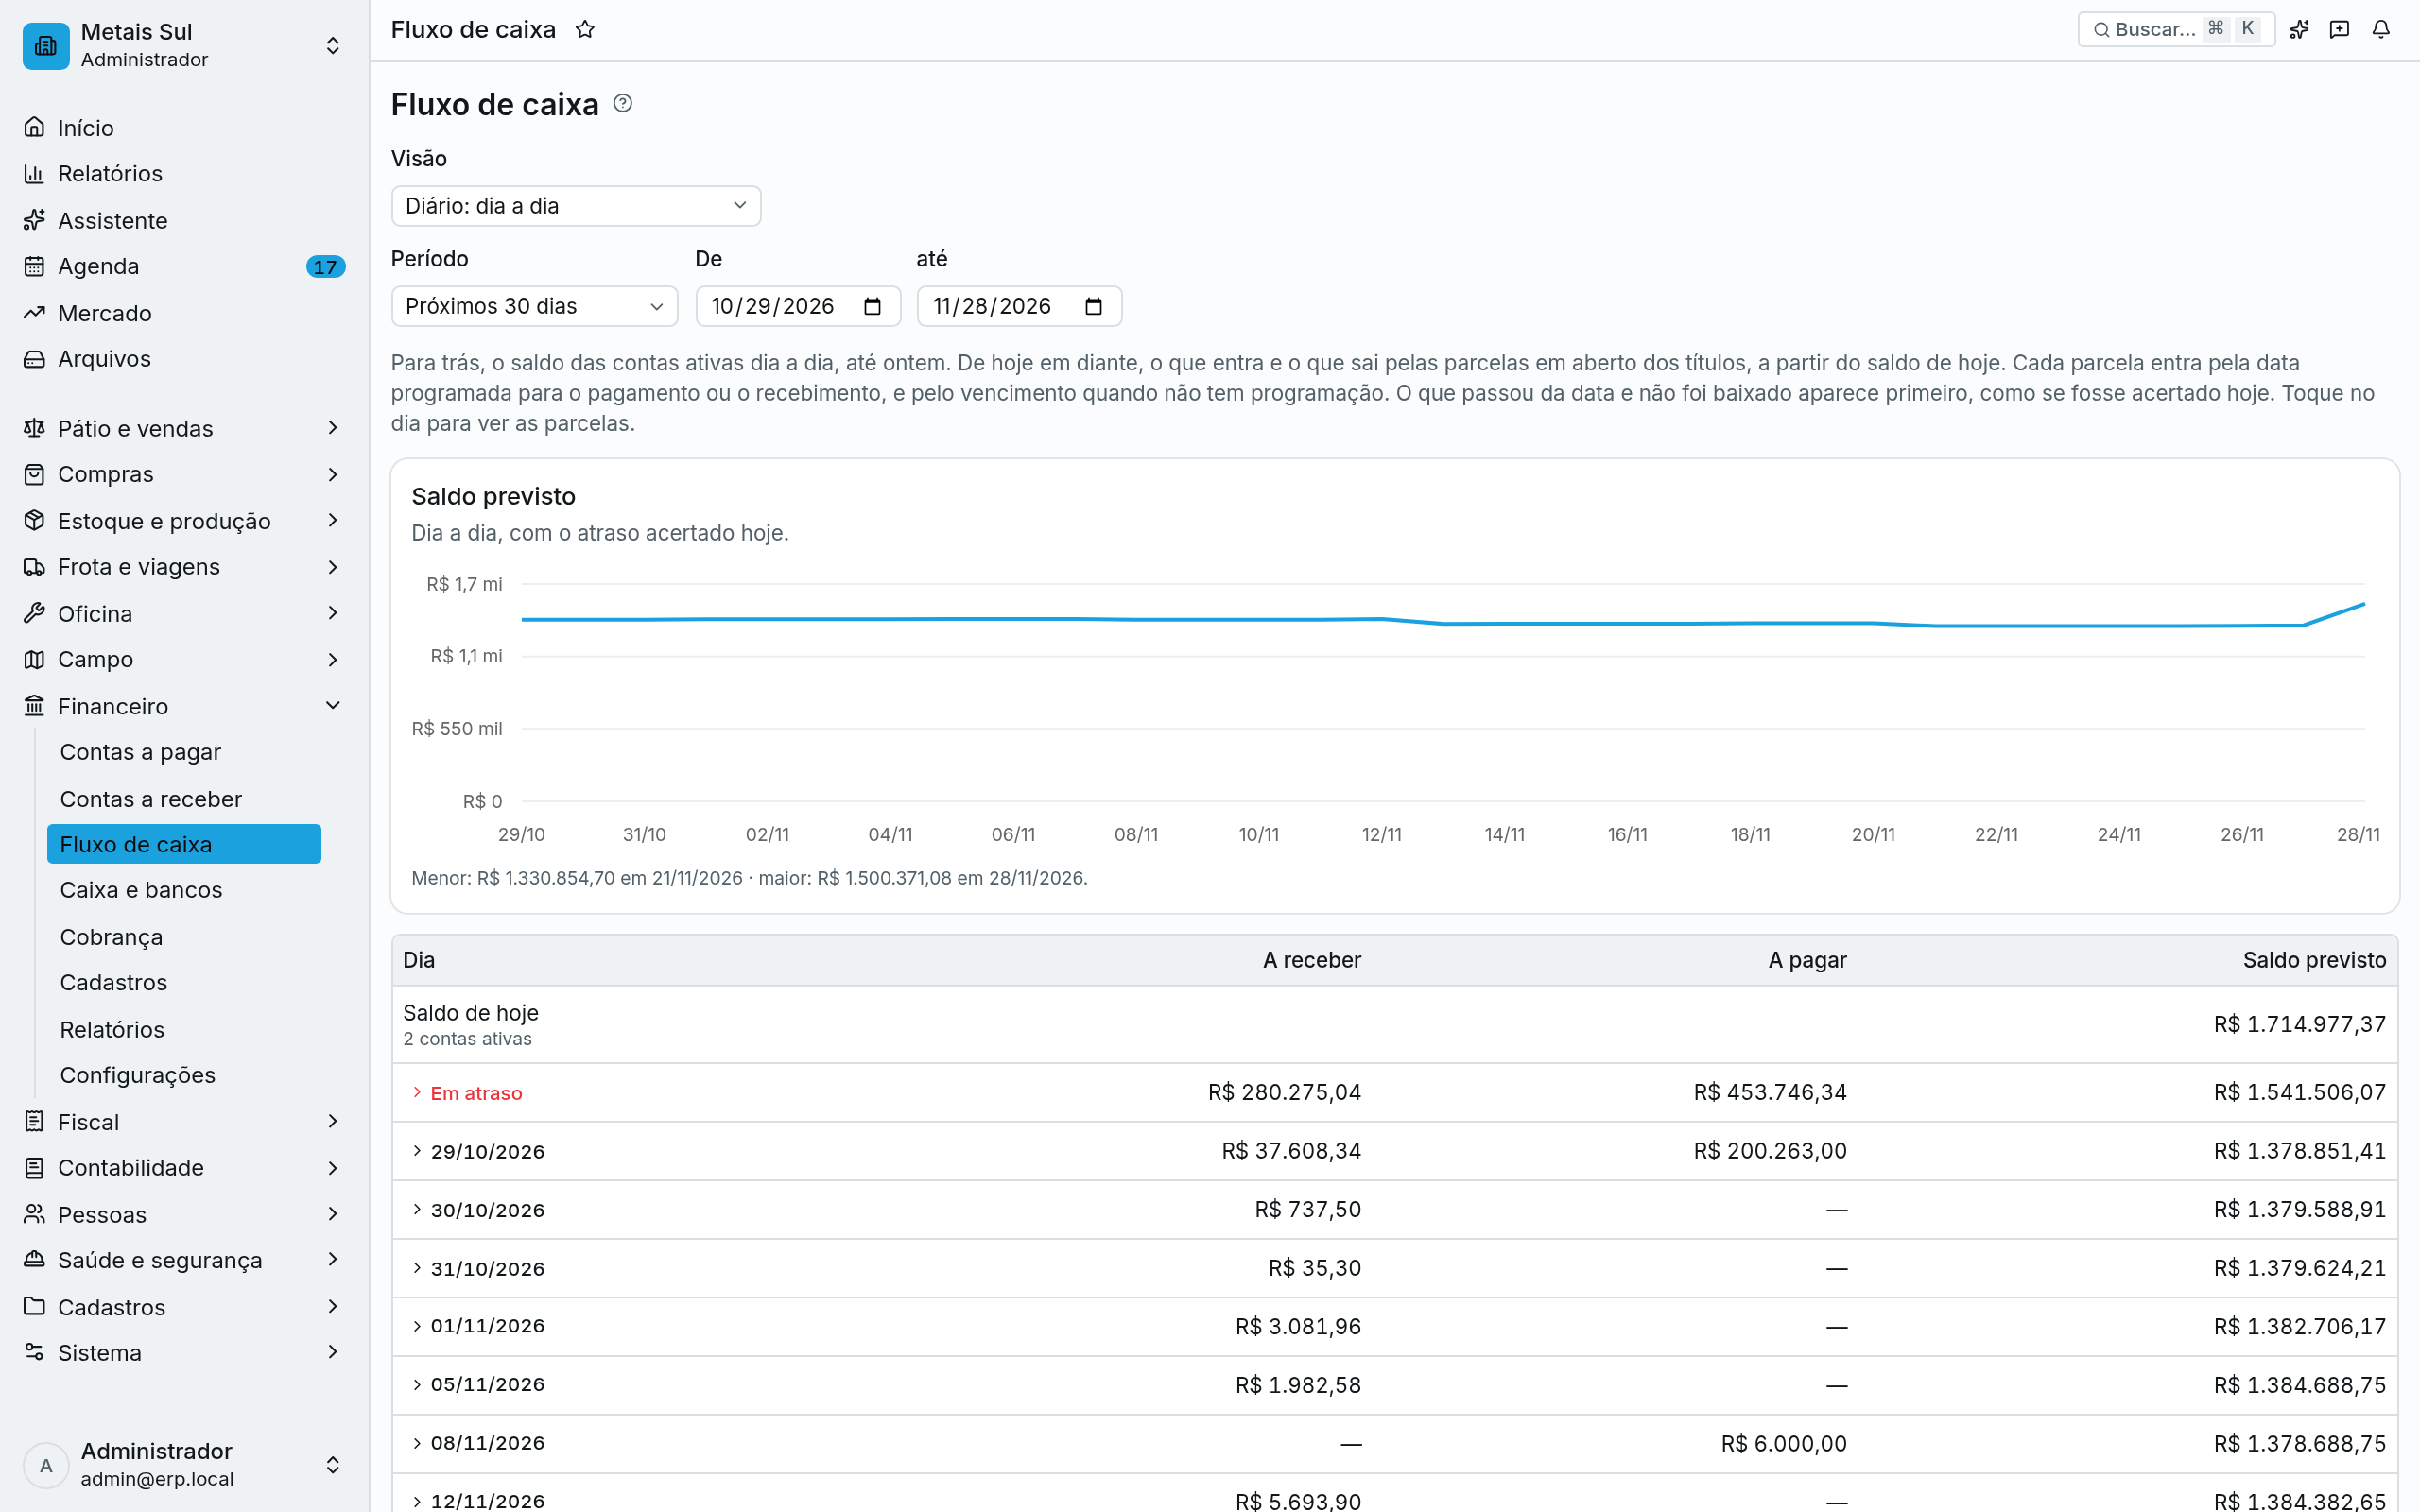Expand the Contabilidade section
The width and height of the screenshot is (2420, 1512).
point(185,1168)
